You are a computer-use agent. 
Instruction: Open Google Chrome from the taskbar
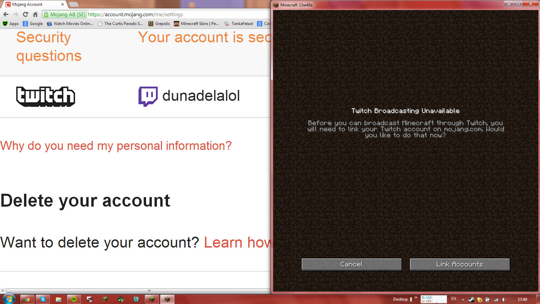(27, 299)
